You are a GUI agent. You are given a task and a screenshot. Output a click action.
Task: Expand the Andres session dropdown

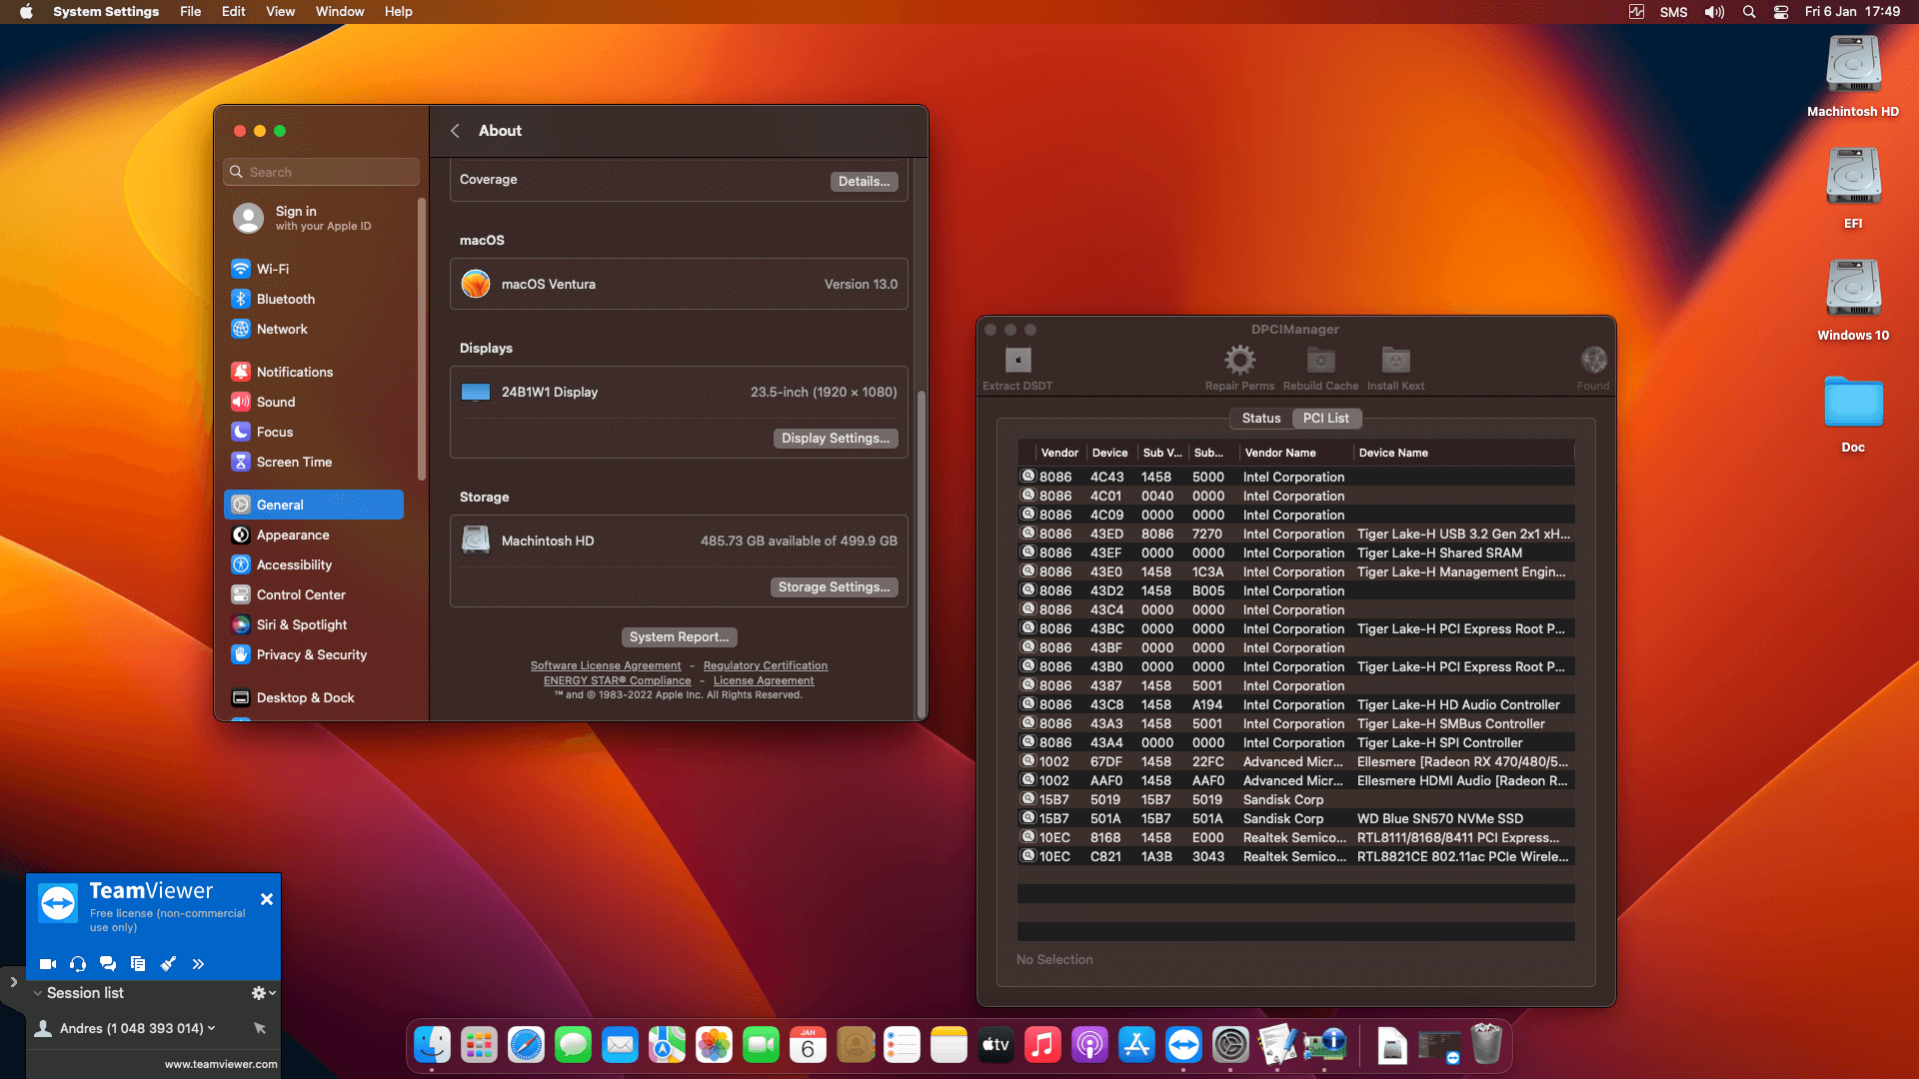point(211,1028)
